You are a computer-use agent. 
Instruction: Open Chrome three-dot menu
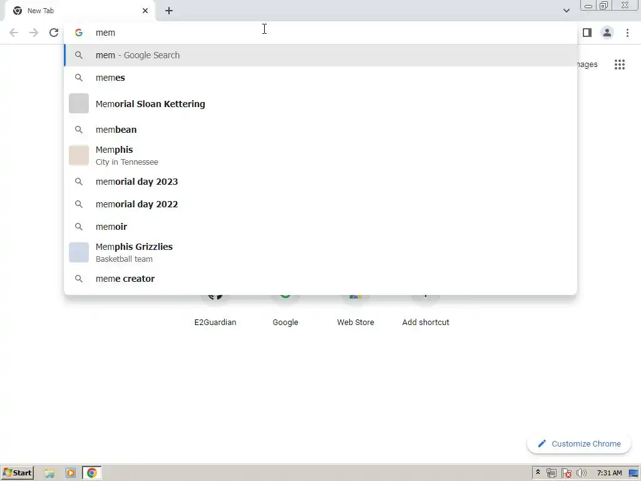pos(627,33)
